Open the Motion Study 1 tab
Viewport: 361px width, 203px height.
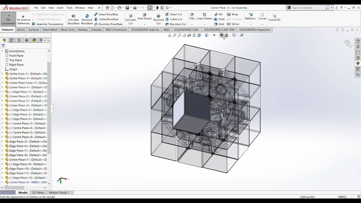[59, 193]
